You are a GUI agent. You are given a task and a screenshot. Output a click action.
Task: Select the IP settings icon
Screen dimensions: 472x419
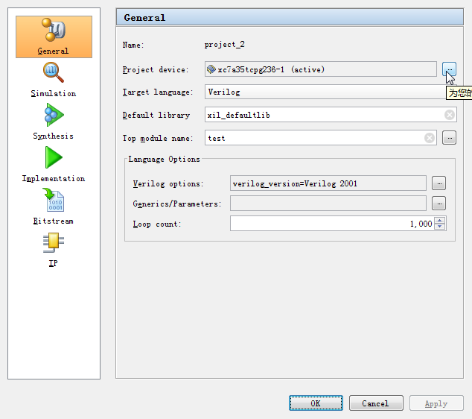tap(54, 249)
